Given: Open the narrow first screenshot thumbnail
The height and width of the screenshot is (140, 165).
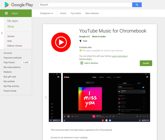Looking at the screenshot, I should 55,98.
